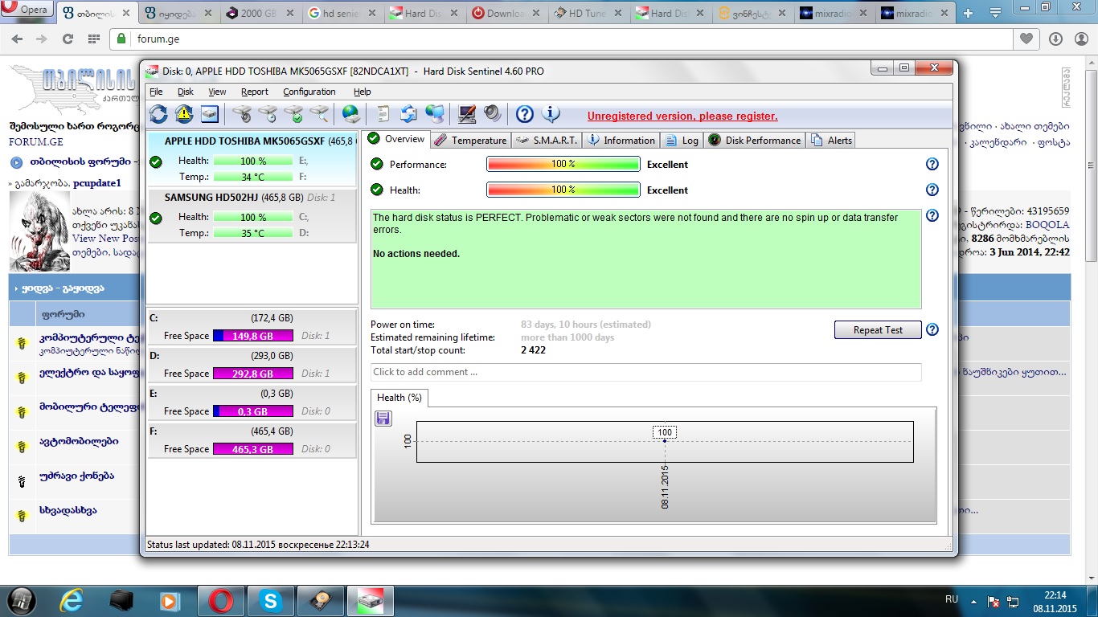Open the Log tab

682,140
